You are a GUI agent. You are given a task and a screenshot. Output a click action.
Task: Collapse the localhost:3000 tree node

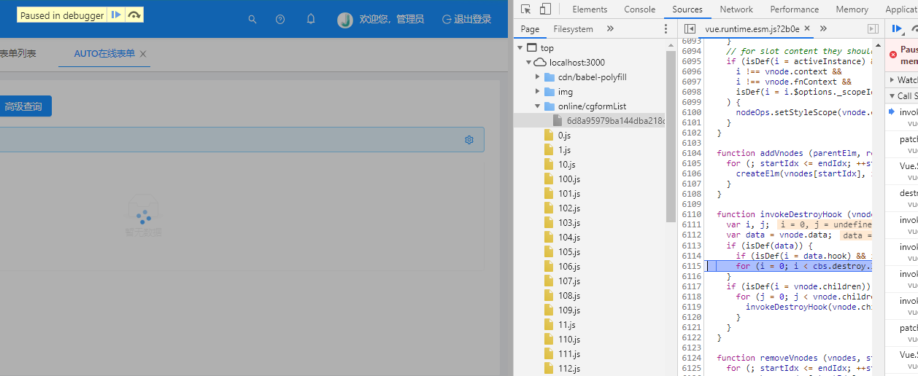tap(528, 63)
